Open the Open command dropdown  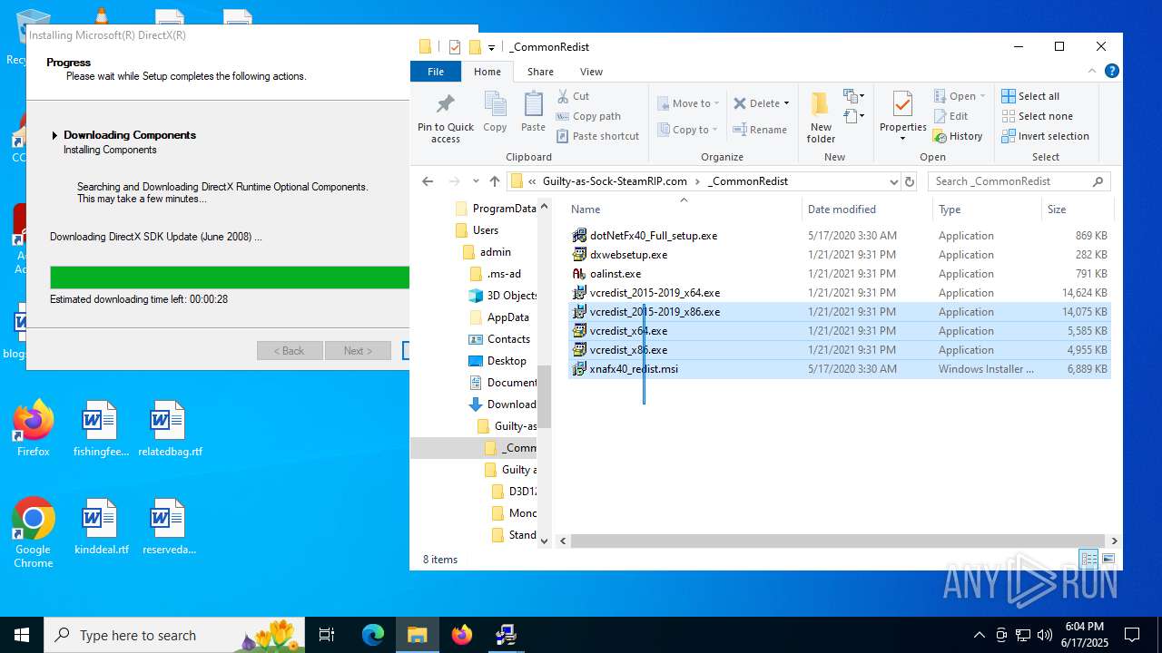click(x=982, y=96)
